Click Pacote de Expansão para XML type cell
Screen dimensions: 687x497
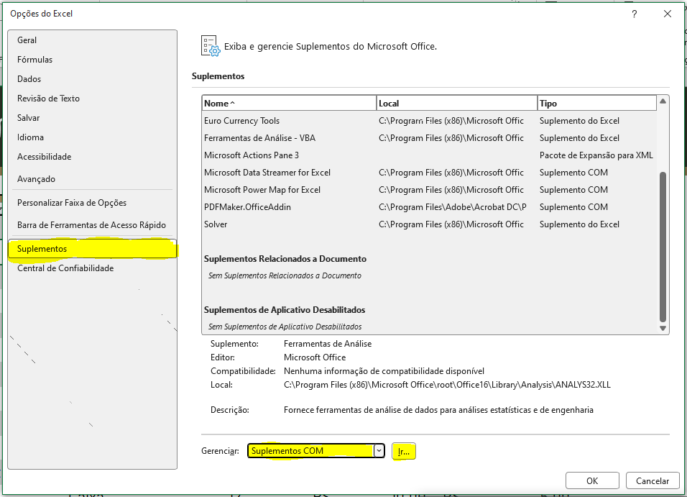pos(596,155)
